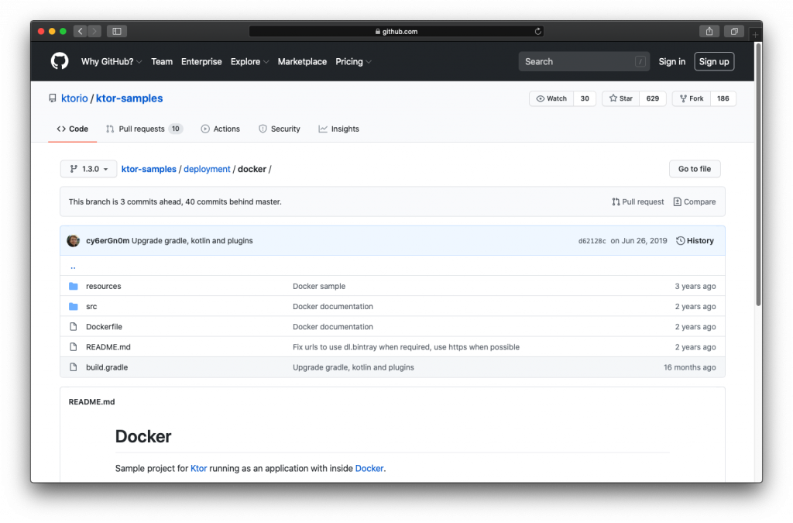Click the Dockerfile file icon
This screenshot has height=523, width=793.
tap(74, 327)
